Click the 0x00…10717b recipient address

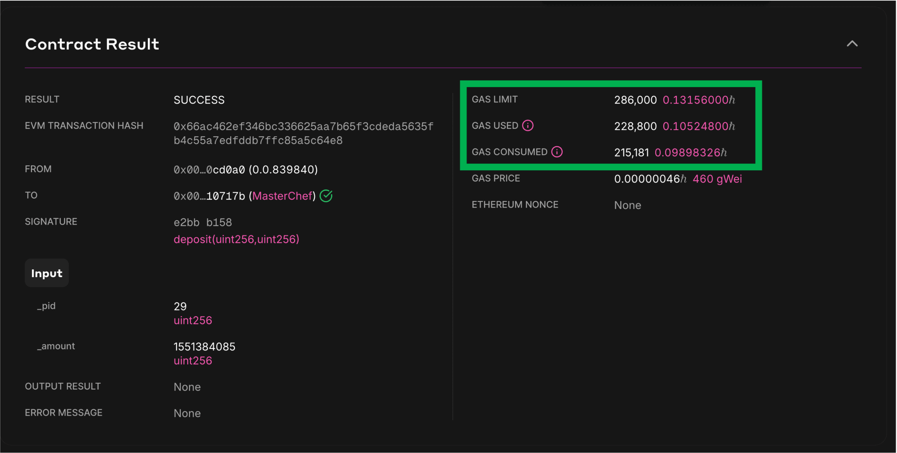(209, 196)
